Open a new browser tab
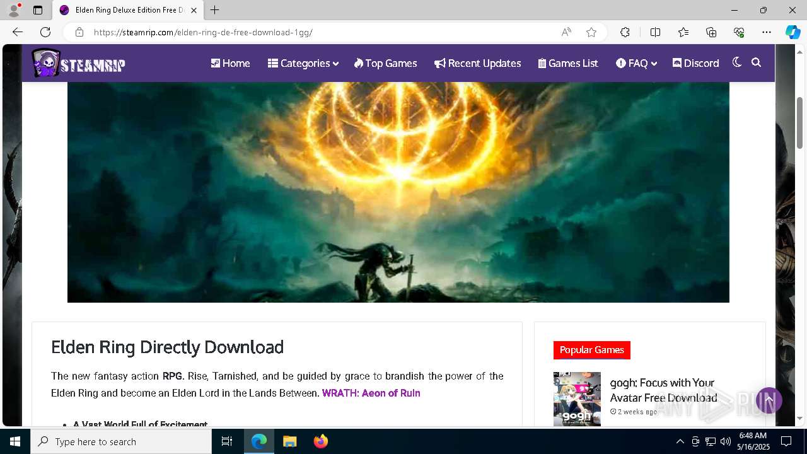This screenshot has width=807, height=454. point(215,10)
